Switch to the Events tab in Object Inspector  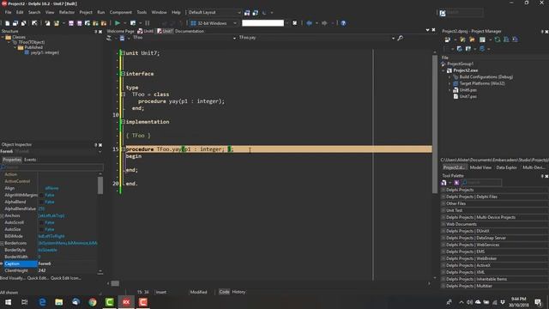30,160
